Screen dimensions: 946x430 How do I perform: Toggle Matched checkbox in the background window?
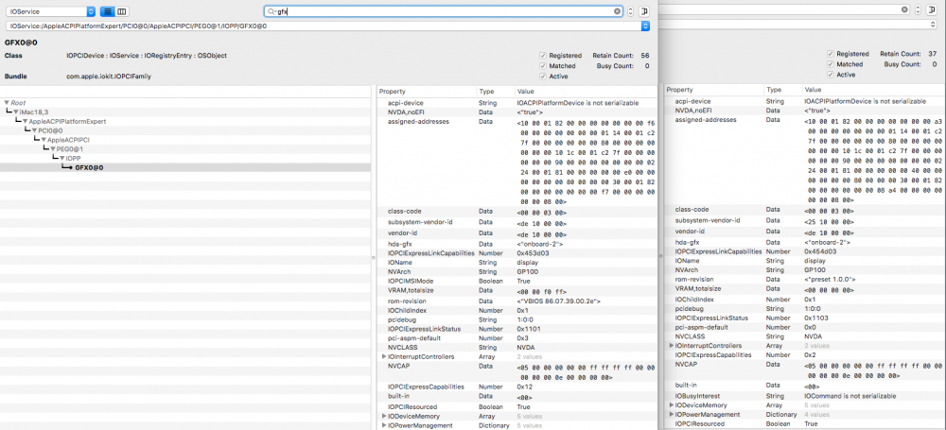click(831, 64)
